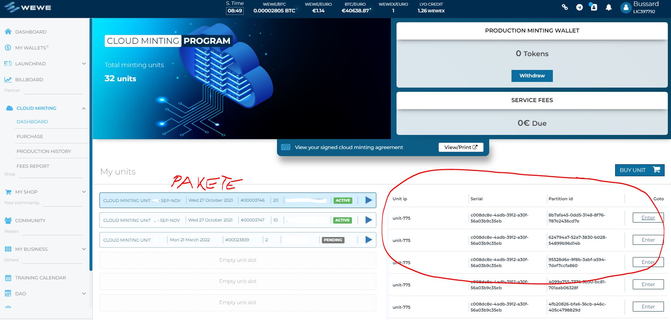671x320 pixels.
Task: Click the Bussard profile avatar
Action: click(x=626, y=7)
